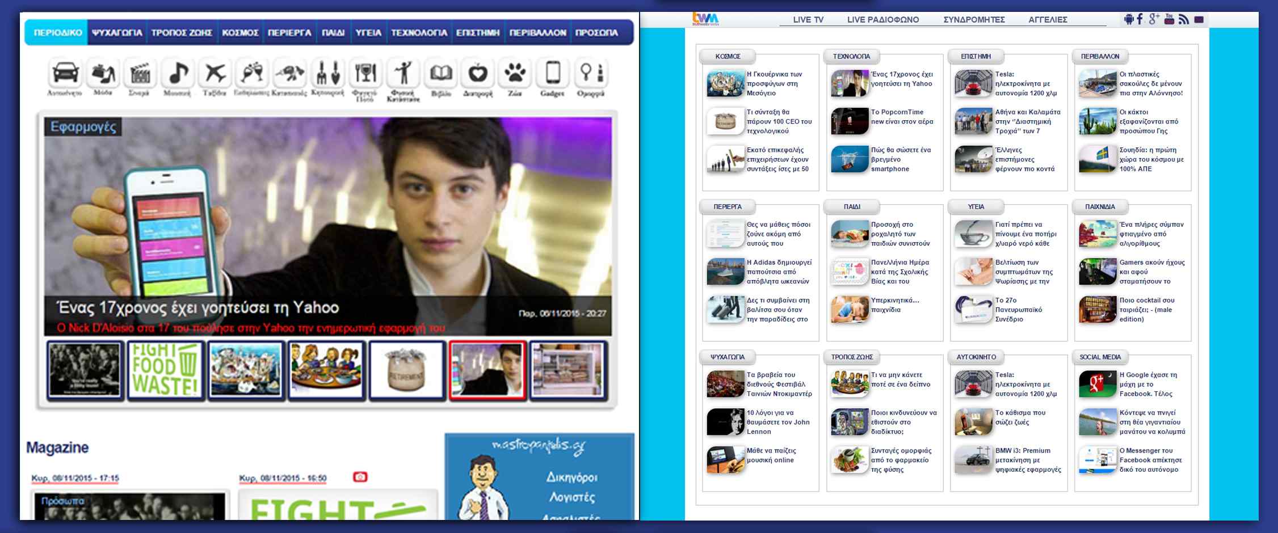The image size is (1278, 533).
Task: Open the Gadget smartphone icon
Action: click(552, 73)
